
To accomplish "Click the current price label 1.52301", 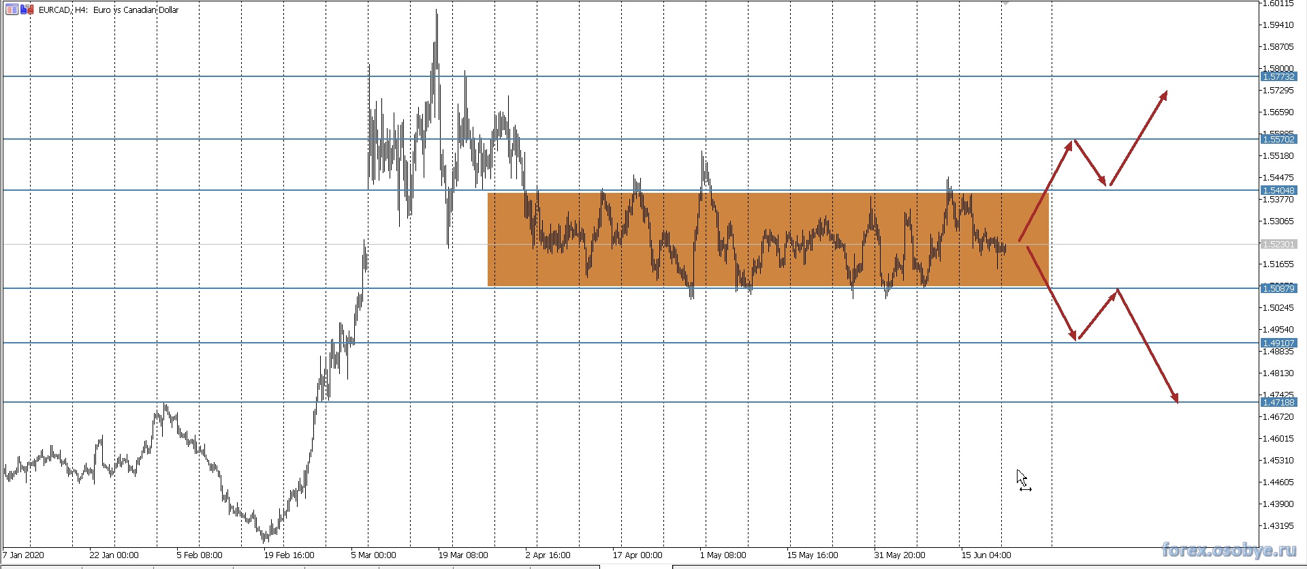I will (x=1278, y=244).
